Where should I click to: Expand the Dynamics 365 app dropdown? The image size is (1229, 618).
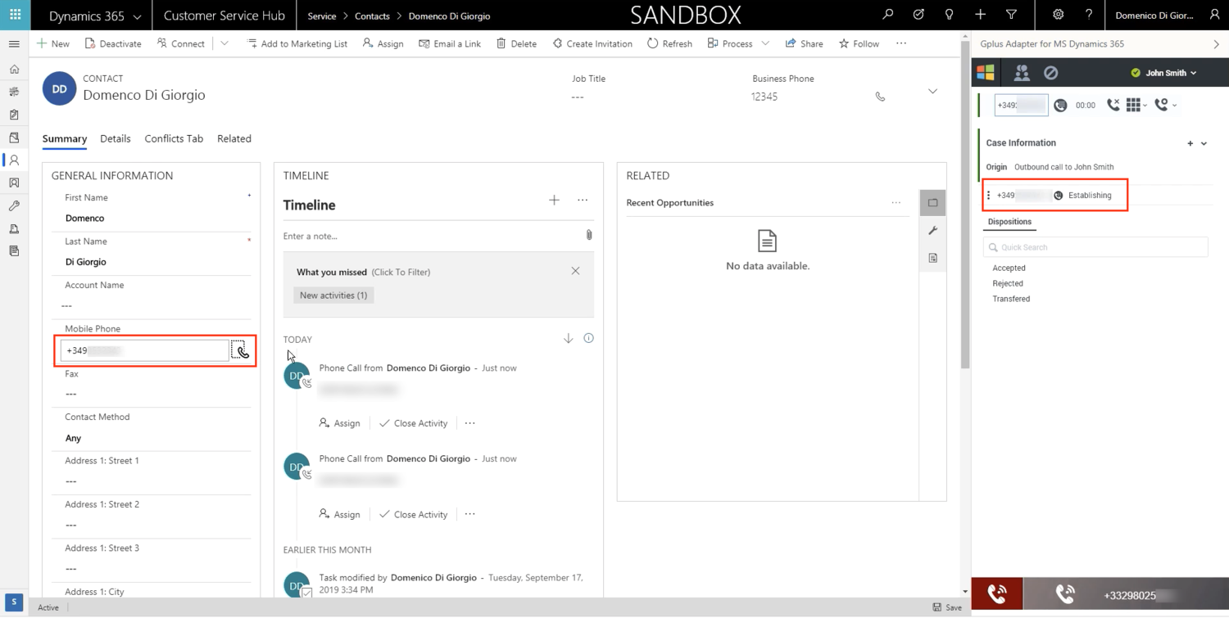[136, 16]
